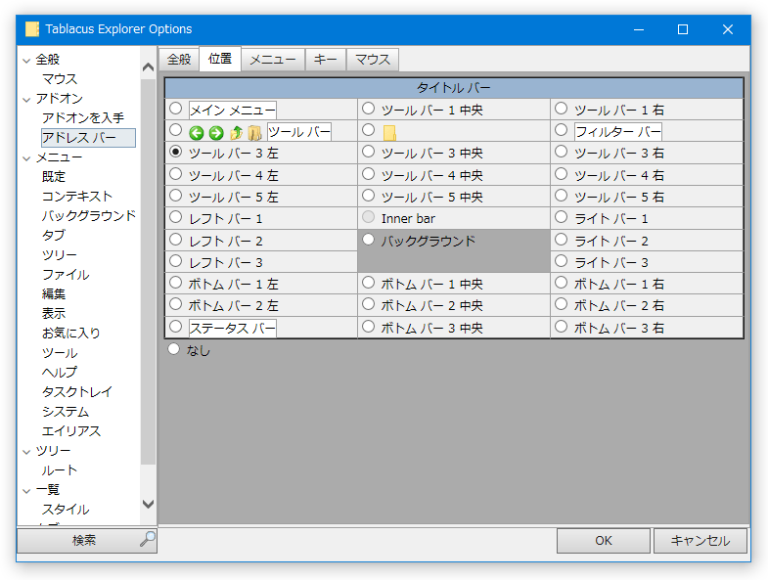Screen dimensions: 768x580
Task: Select メイン メニュー radio button
Action: coord(175,109)
